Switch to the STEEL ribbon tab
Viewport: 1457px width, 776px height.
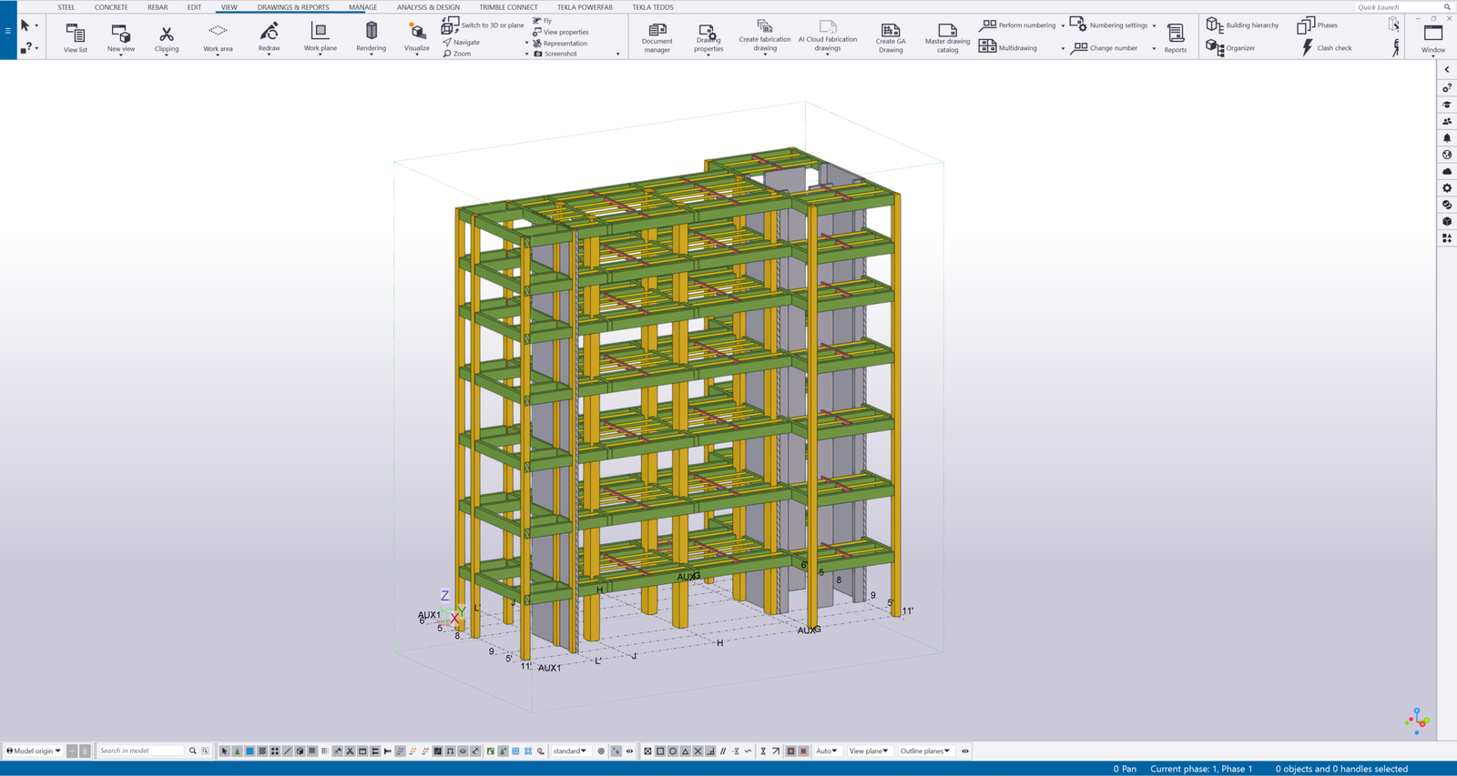click(66, 7)
